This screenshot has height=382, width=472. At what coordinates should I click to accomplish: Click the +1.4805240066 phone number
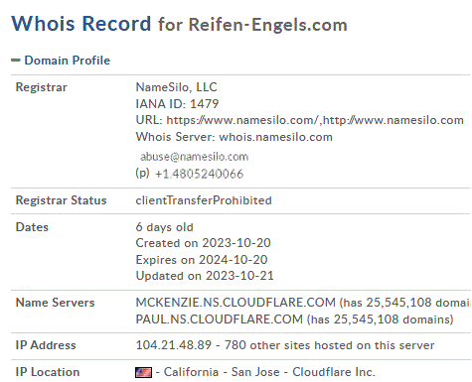pos(199,174)
